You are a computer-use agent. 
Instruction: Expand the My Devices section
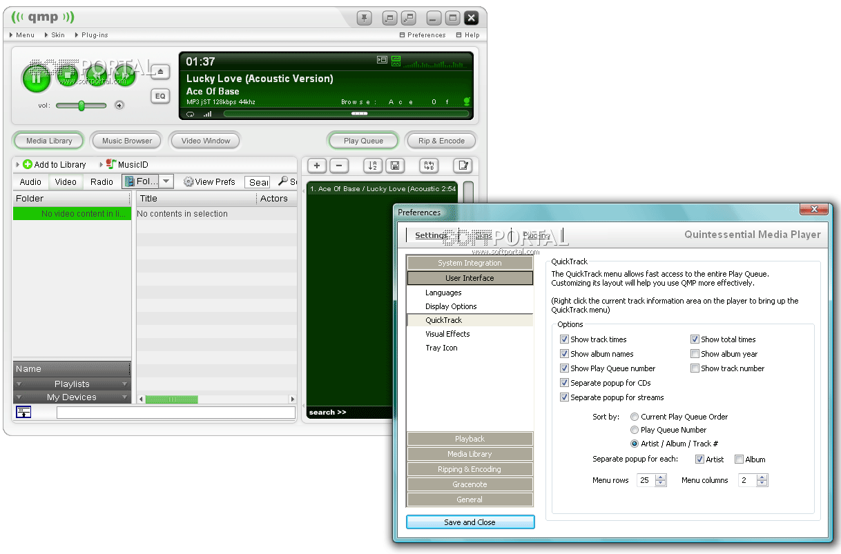(72, 397)
